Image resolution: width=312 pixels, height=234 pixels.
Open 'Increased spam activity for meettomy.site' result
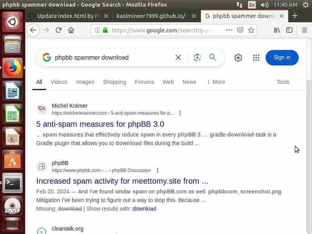click(122, 181)
